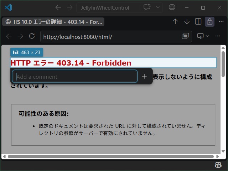Go back with title bar back arrow
This screenshot has width=228, height=171.
58,7
